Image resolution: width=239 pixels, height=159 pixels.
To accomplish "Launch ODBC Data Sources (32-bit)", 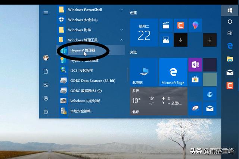I will (x=91, y=81).
